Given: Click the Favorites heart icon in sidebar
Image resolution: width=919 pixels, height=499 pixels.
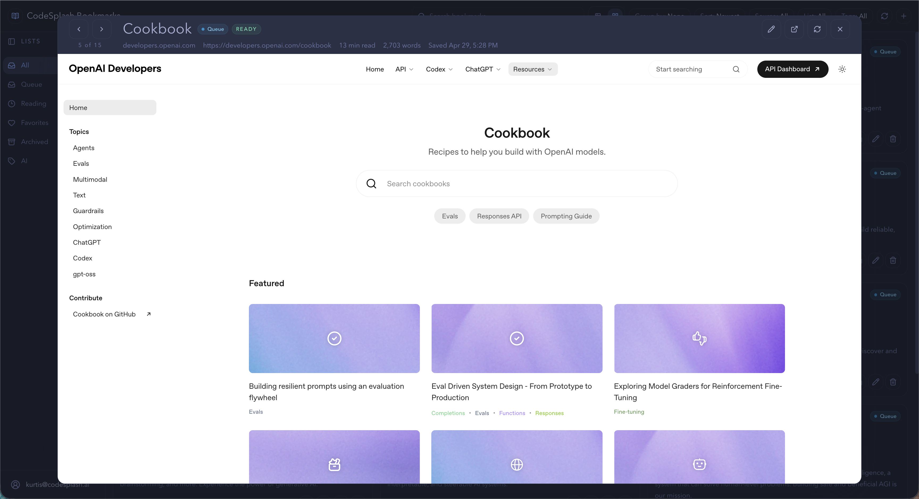Looking at the screenshot, I should coord(12,122).
